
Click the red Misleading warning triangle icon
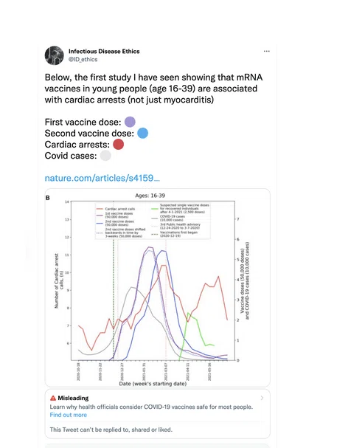(x=53, y=398)
